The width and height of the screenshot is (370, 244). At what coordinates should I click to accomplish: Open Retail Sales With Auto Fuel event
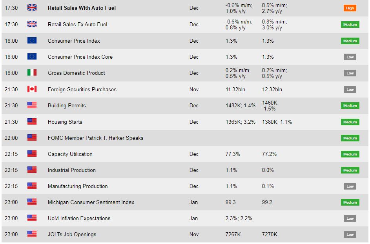click(82, 8)
